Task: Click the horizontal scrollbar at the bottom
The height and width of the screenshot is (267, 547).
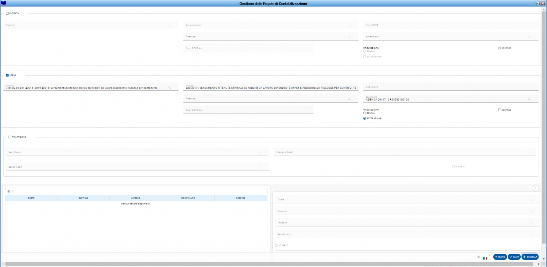Action: (249, 264)
